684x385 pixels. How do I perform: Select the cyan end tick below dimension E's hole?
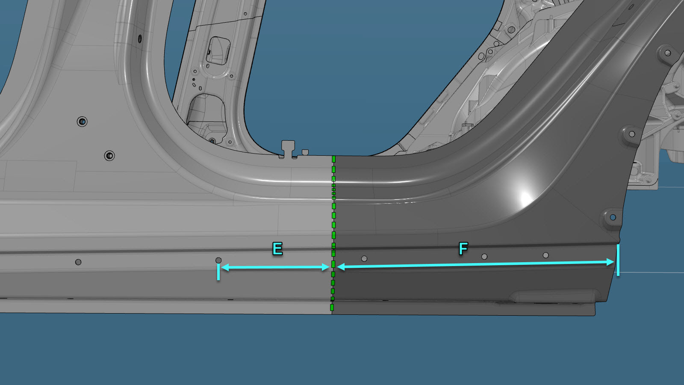[x=218, y=272]
